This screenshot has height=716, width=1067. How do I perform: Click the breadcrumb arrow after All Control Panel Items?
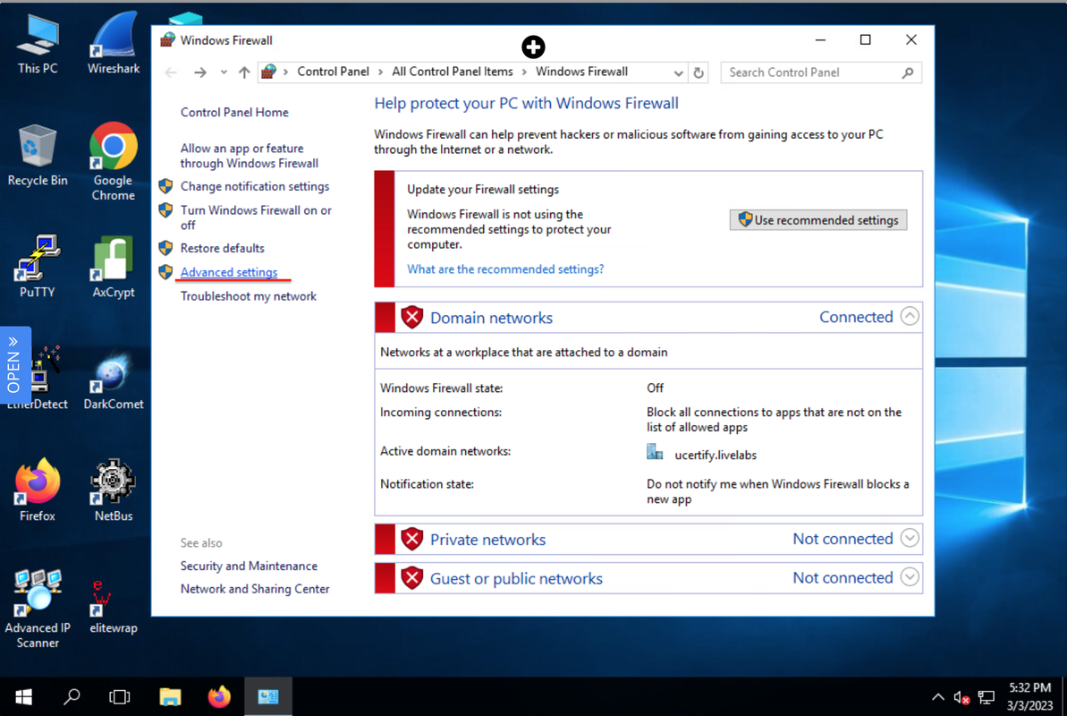pos(524,72)
